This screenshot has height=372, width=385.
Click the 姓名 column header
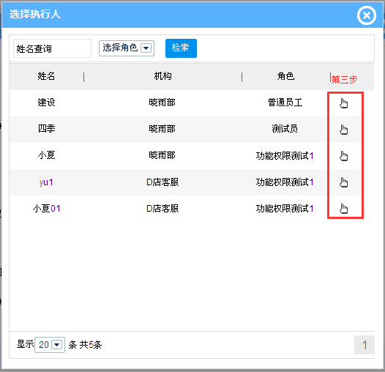46,76
